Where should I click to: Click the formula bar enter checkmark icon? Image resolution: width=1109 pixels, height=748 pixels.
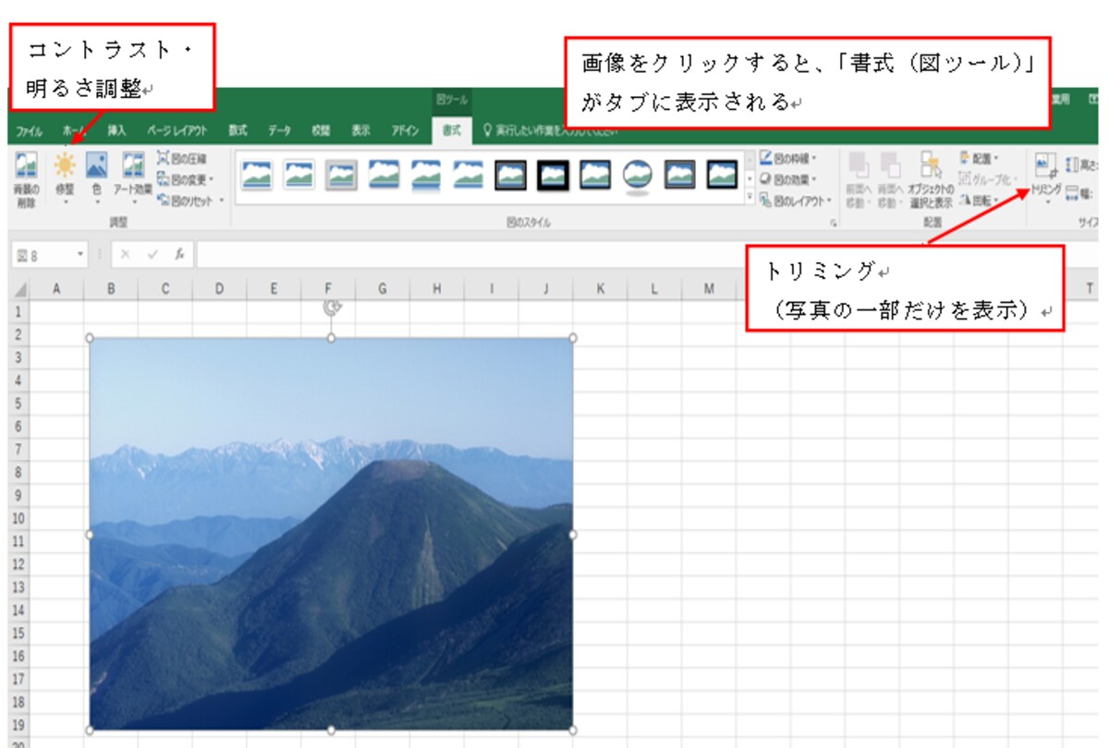click(152, 254)
